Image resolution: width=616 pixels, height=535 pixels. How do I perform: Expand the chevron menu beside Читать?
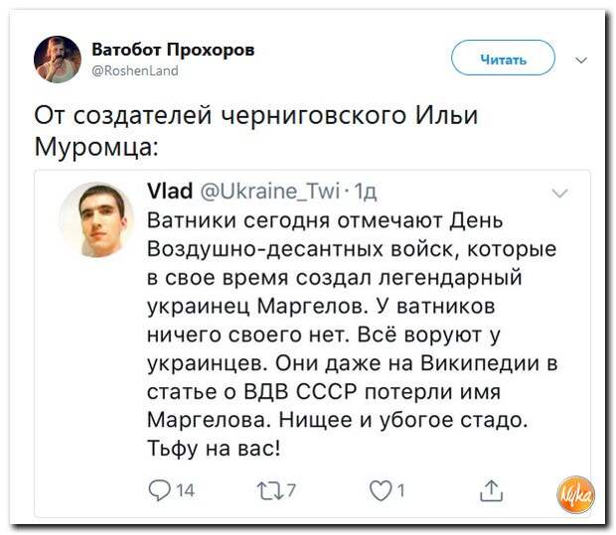click(581, 60)
